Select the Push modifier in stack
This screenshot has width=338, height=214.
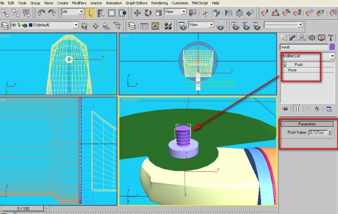(x=299, y=64)
